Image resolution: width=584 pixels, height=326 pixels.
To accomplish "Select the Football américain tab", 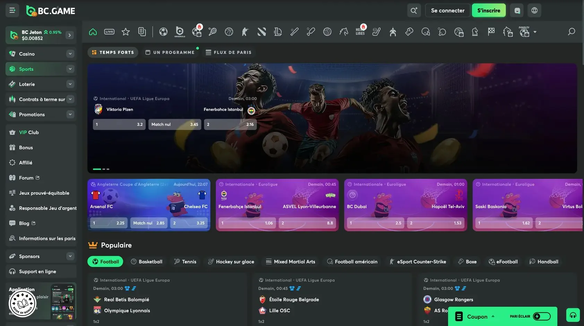I will click(352, 261).
